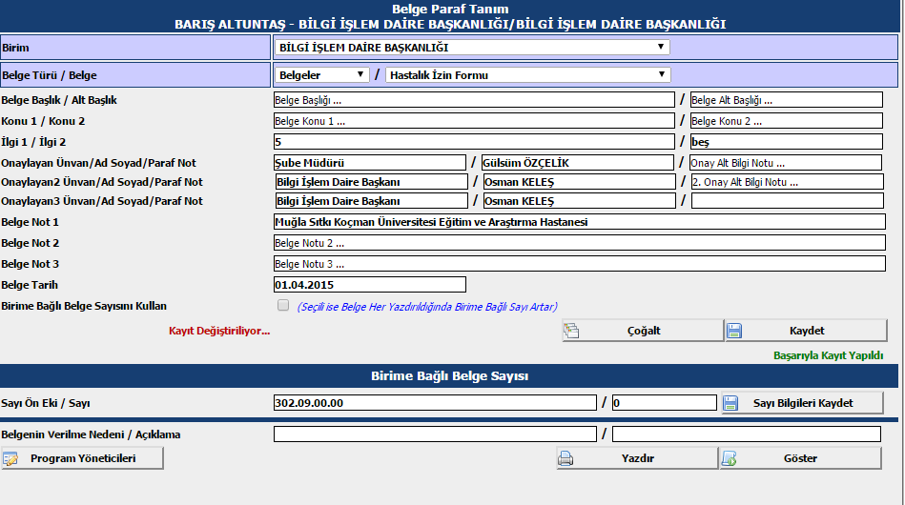Click the Belge Tarih date field
Viewport: 905px width, 505px height.
[369, 284]
